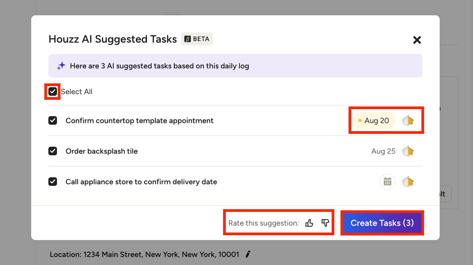Click Create Tasks (3) button
This screenshot has height=265, width=473.
382,223
